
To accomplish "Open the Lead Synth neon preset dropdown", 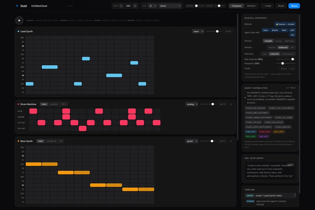I will coord(198,31).
